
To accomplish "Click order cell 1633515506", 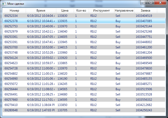I will pyautogui.click(x=144, y=89).
